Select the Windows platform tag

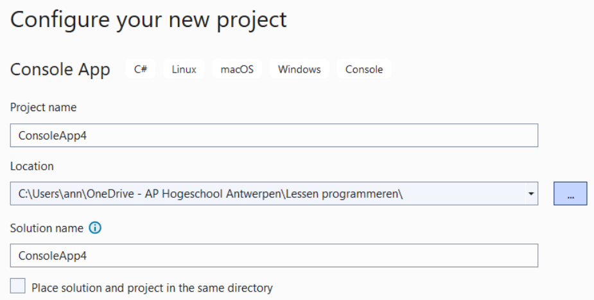[299, 69]
